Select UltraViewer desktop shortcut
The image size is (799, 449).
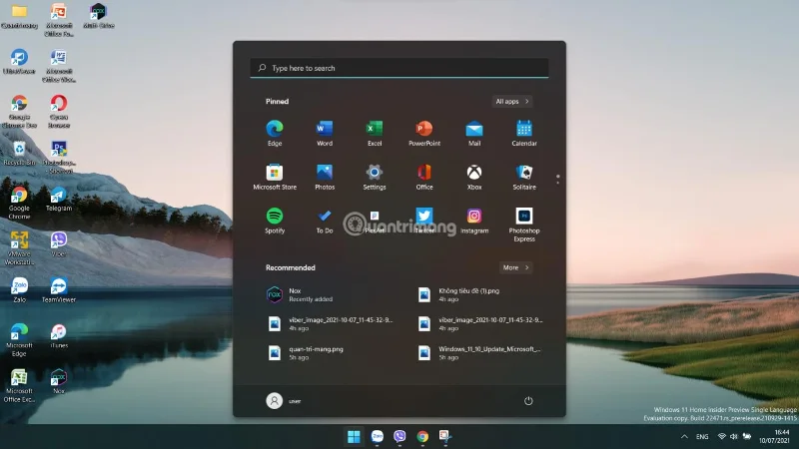click(19, 62)
